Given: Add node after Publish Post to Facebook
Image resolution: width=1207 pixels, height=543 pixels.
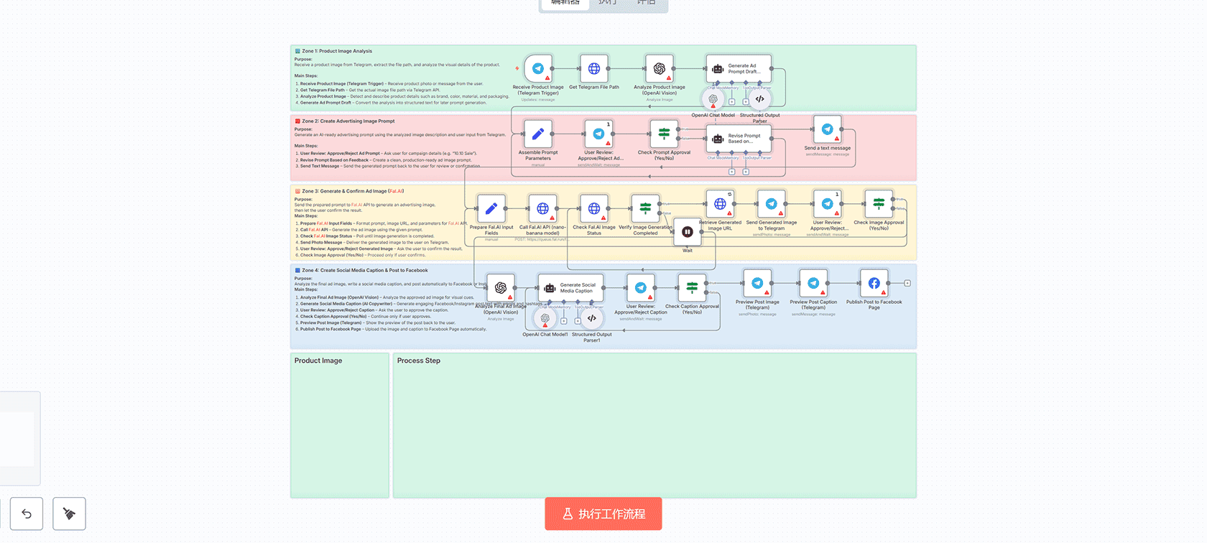Looking at the screenshot, I should pyautogui.click(x=907, y=284).
